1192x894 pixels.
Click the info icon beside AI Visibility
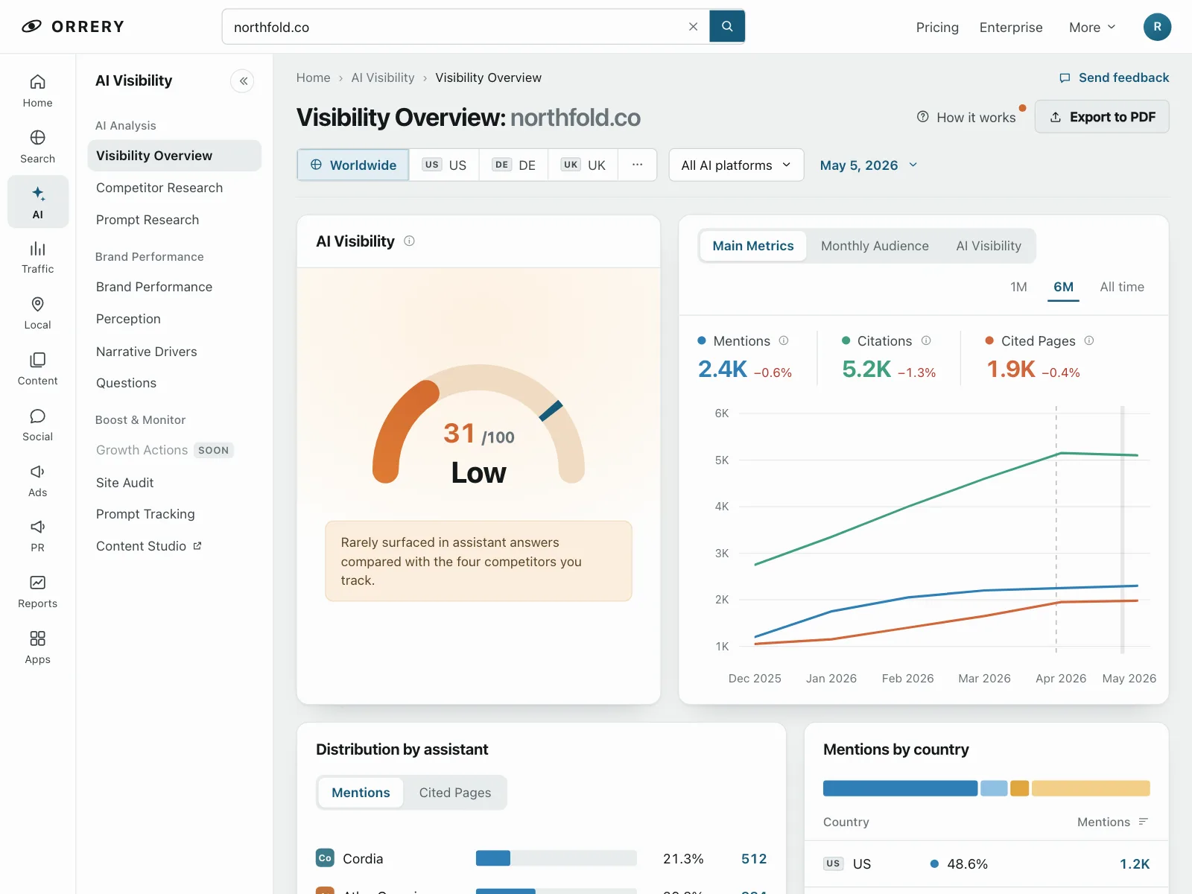coord(409,241)
